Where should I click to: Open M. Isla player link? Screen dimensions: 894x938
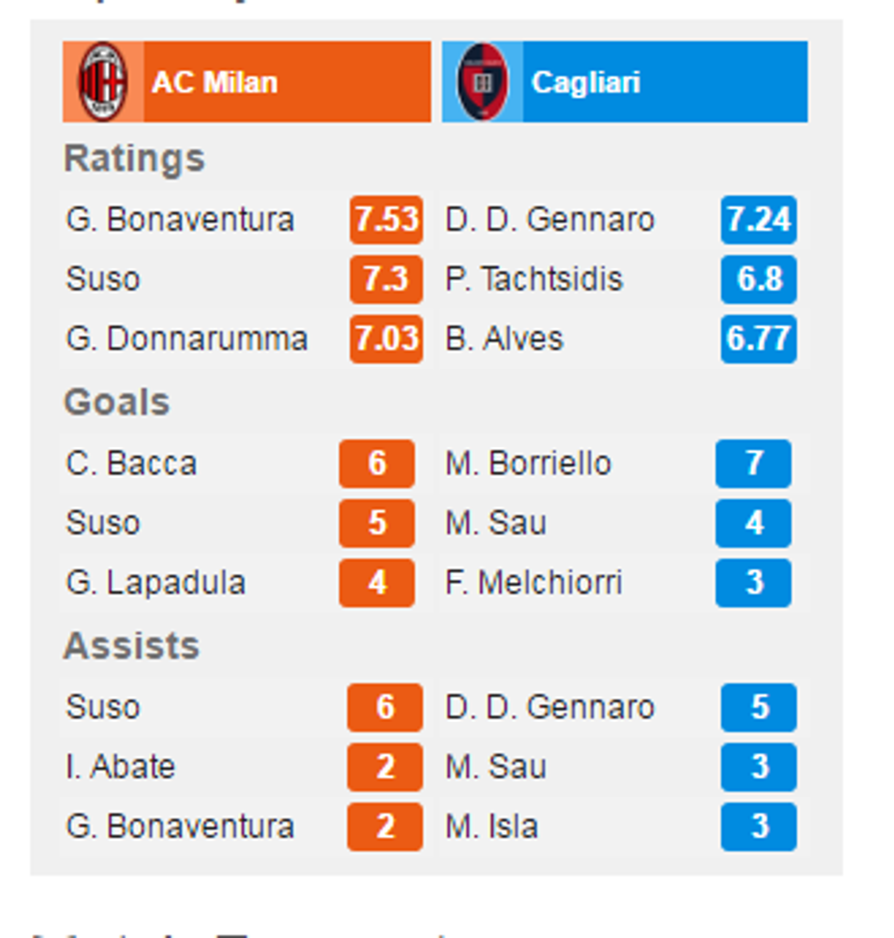tap(492, 827)
